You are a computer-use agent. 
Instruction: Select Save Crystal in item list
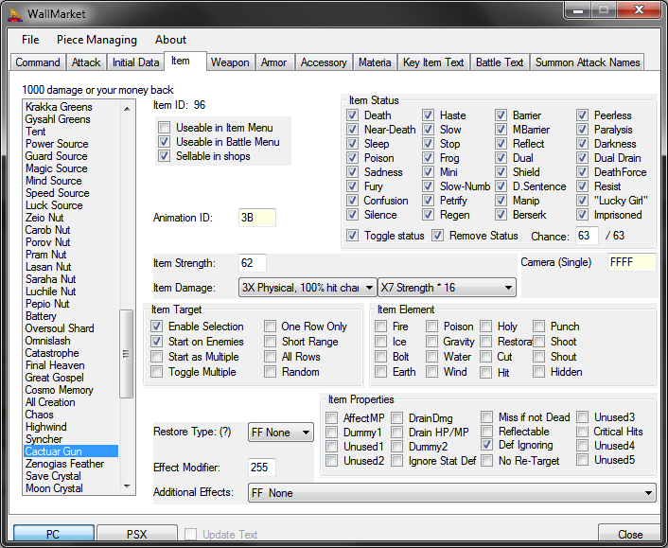point(71,476)
